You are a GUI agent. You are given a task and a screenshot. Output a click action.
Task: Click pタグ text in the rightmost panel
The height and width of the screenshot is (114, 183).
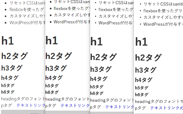click(140, 108)
